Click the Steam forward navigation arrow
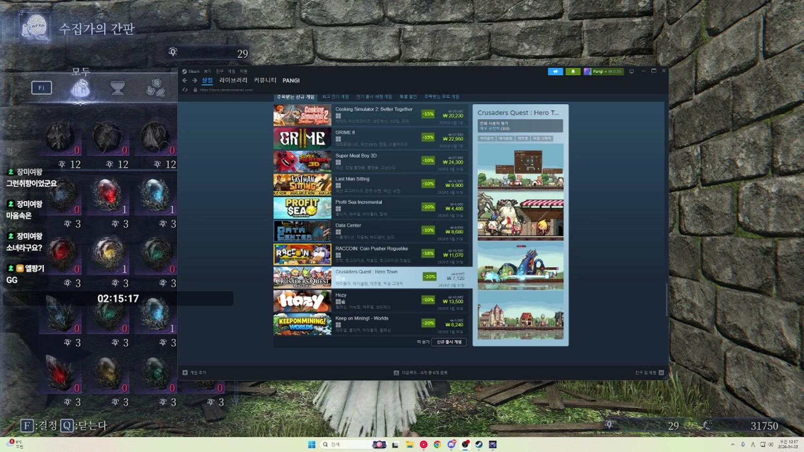Screen dimensions: 804x452 coord(194,80)
